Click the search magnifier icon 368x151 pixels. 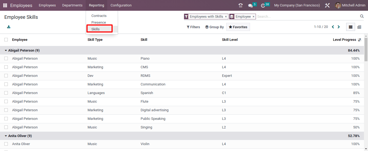362,16
